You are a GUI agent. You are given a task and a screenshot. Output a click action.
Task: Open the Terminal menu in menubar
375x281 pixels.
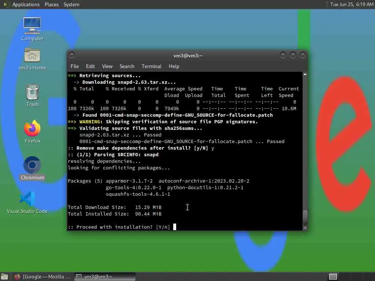tap(151, 67)
